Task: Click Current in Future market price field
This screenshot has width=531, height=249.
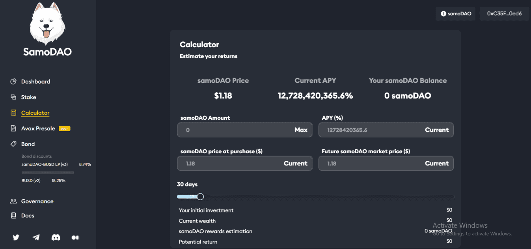Action: pos(437,164)
